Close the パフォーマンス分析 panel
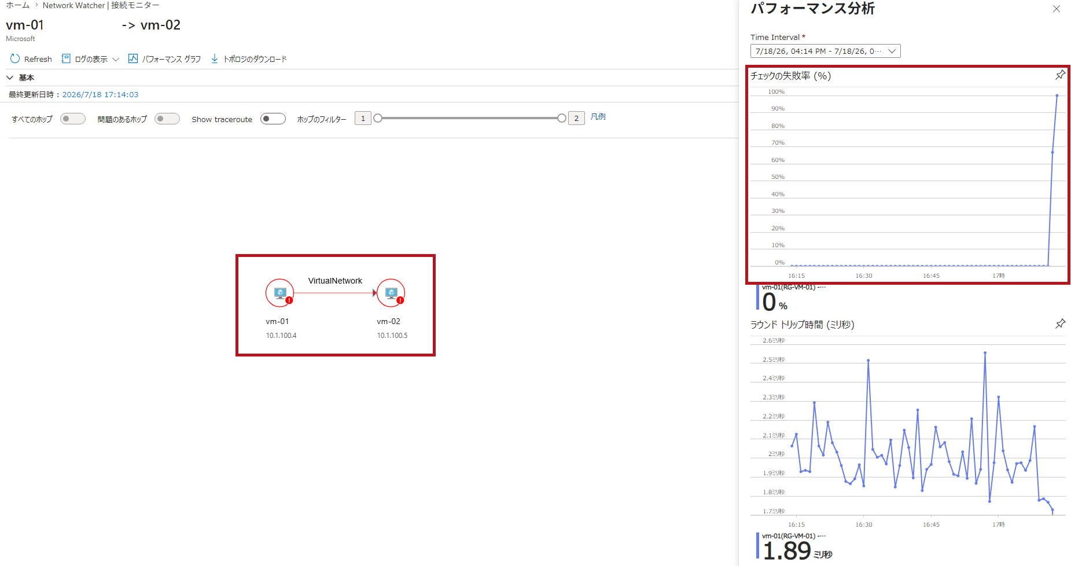This screenshot has height=566, width=1071. pyautogui.click(x=1057, y=9)
